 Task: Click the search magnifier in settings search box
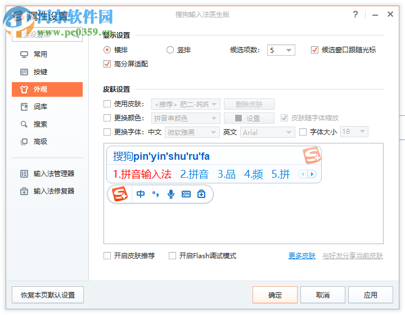[76, 35]
